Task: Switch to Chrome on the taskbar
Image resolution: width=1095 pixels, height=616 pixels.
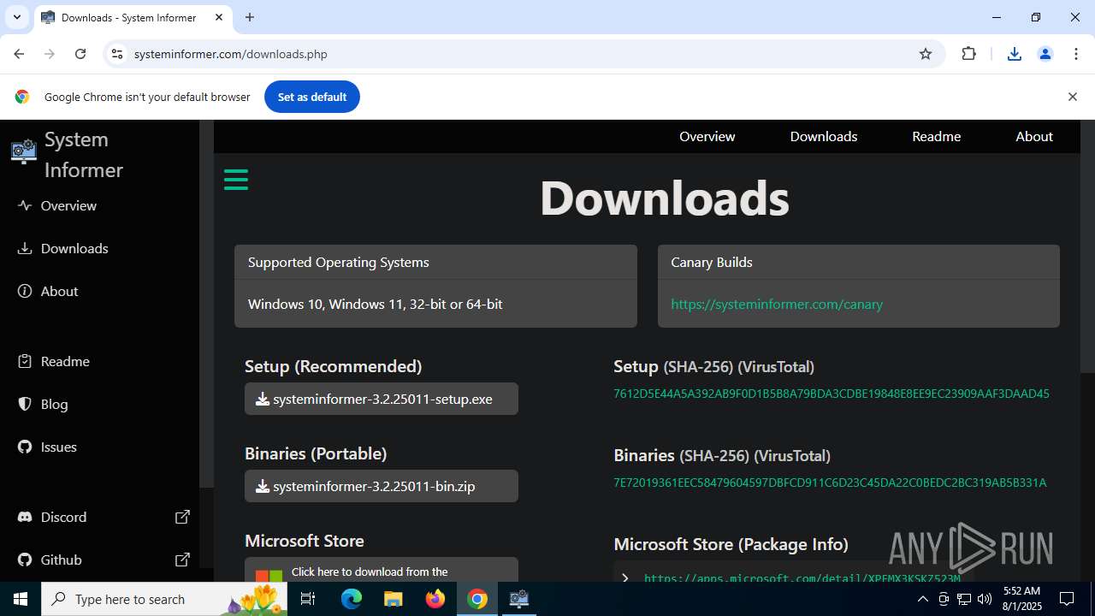Action: pyautogui.click(x=477, y=599)
